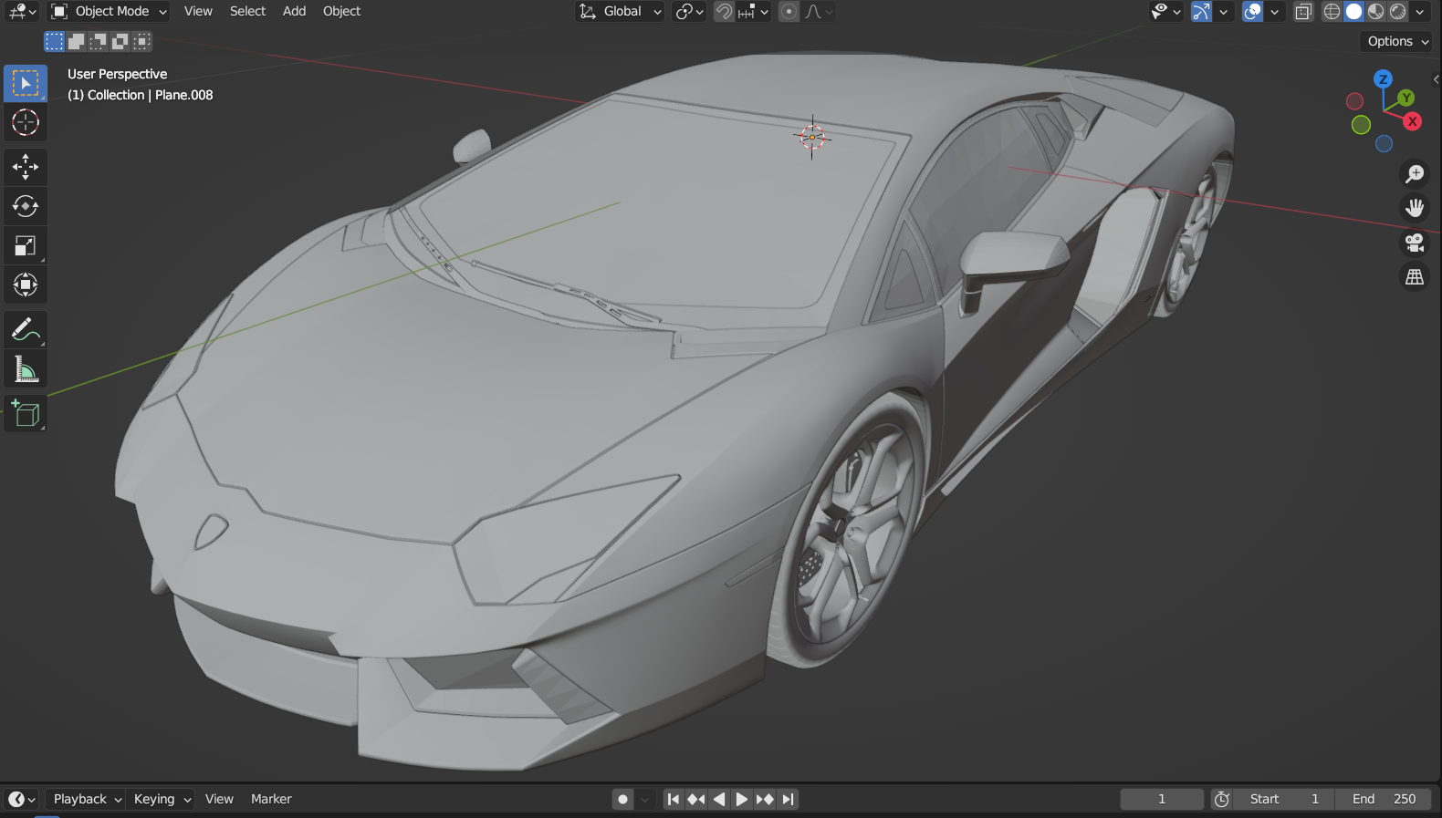Toggle snapping magnet in header
Screen dimensions: 1442x818
click(x=724, y=11)
